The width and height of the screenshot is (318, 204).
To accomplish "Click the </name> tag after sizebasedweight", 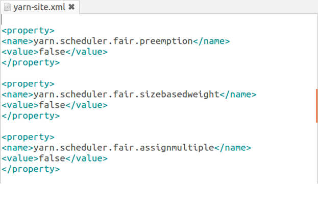I will 238,95.
